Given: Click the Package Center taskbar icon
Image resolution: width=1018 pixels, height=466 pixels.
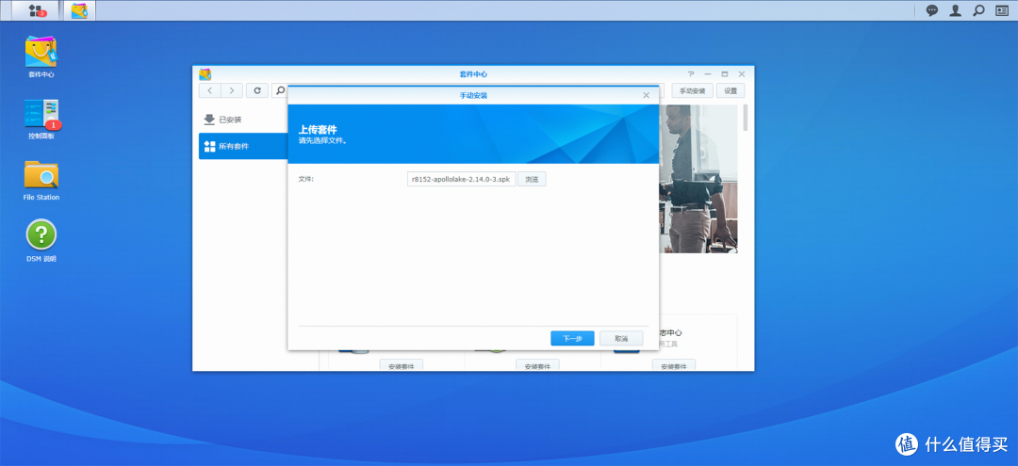Looking at the screenshot, I should 80,10.
